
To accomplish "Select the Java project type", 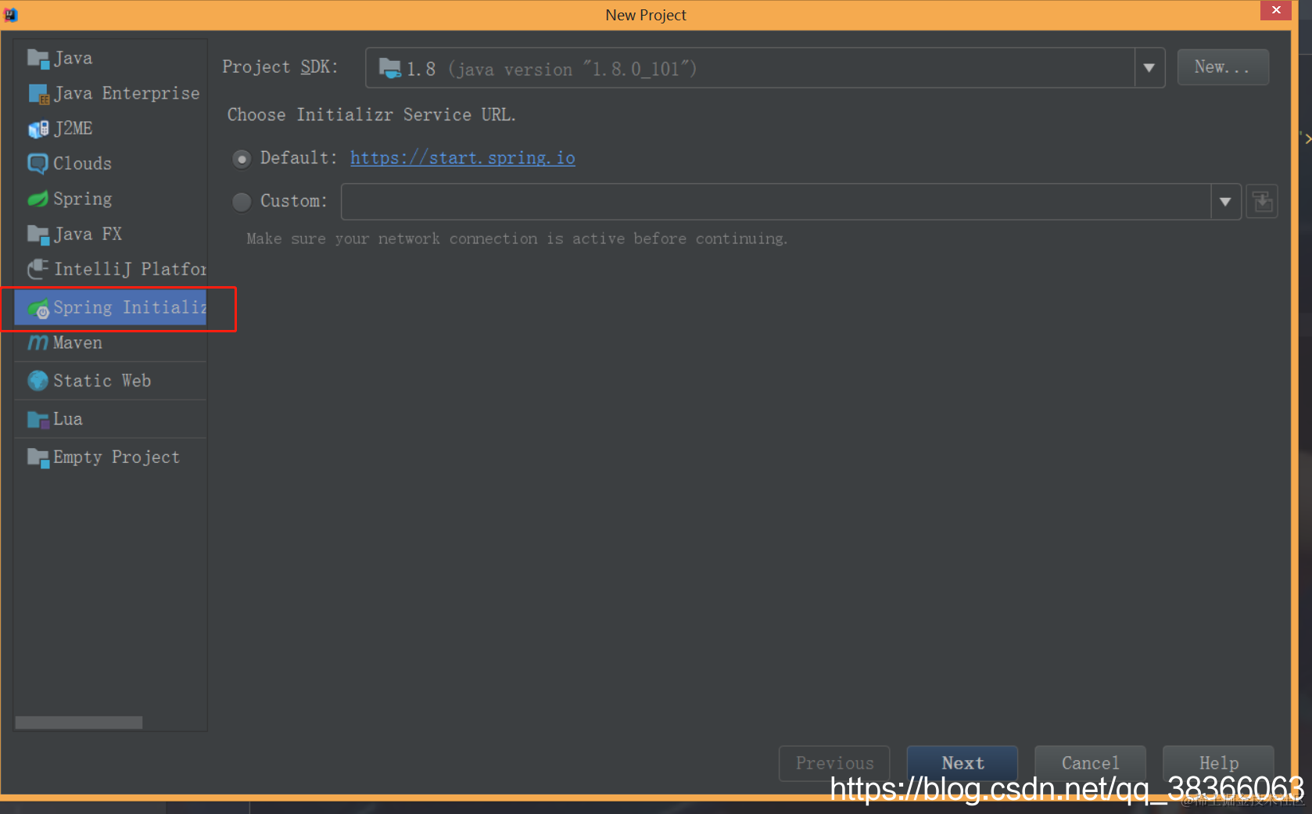I will [x=110, y=59].
